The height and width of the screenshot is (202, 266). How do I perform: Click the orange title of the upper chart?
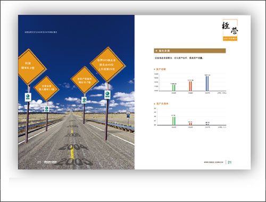[161, 69]
